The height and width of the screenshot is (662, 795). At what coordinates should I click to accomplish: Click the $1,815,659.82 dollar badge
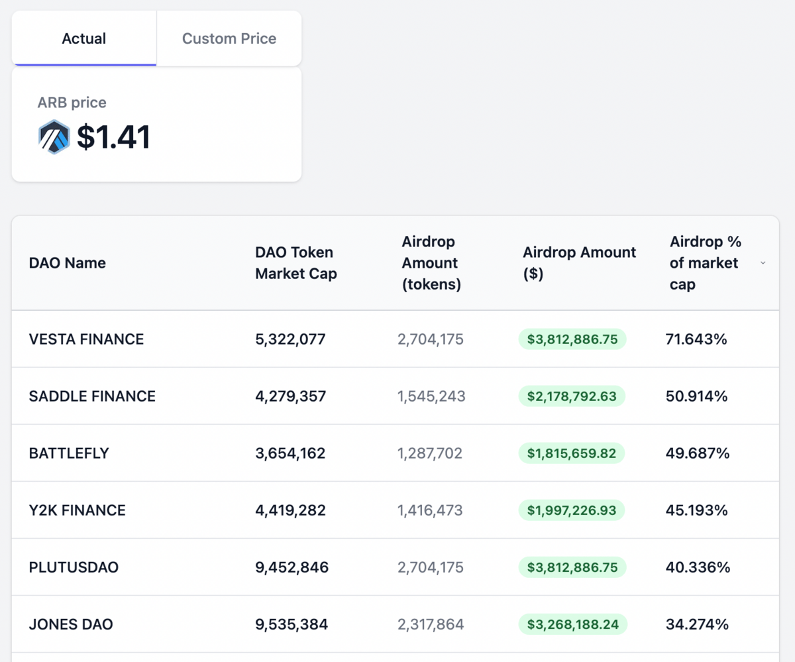(x=572, y=453)
